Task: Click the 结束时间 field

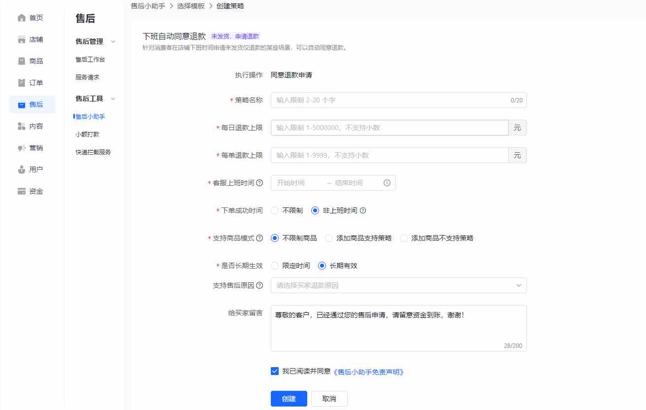Action: pyautogui.click(x=355, y=183)
